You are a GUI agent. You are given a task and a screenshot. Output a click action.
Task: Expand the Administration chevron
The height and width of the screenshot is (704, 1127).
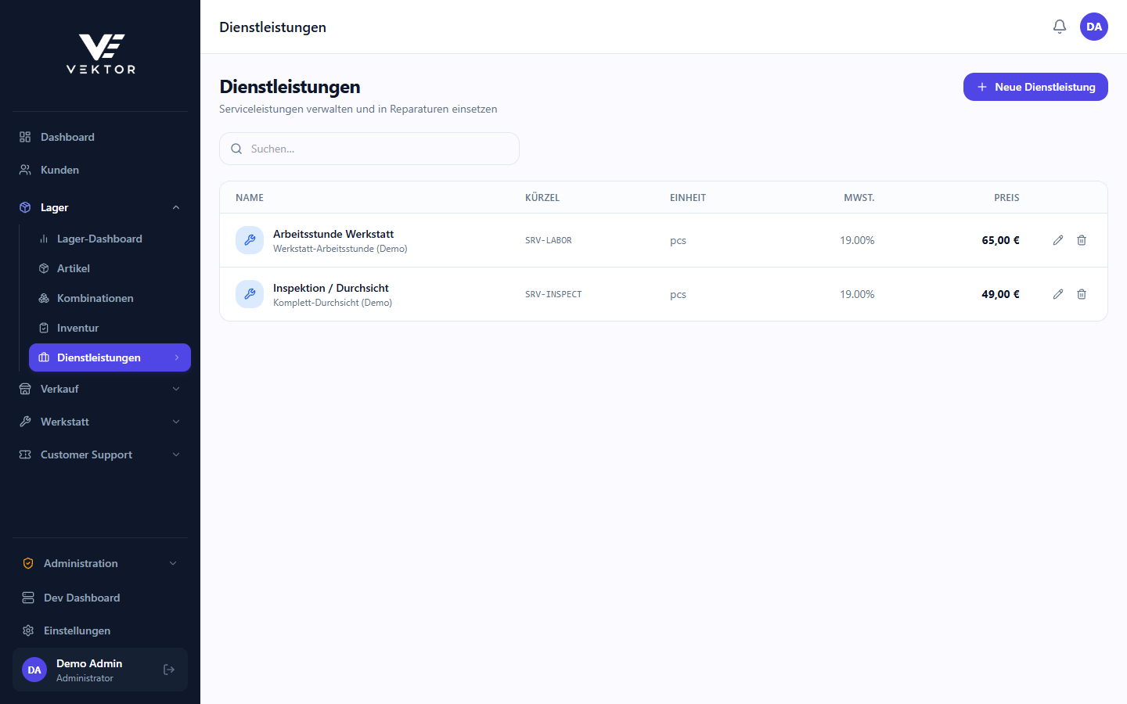click(x=173, y=563)
